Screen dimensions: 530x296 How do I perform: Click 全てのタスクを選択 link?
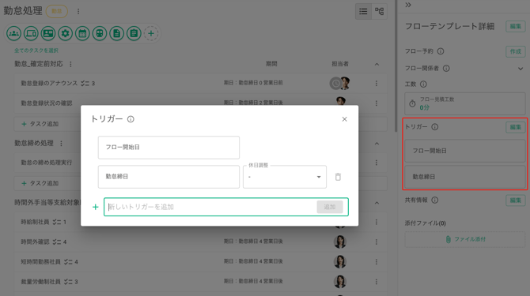point(36,51)
